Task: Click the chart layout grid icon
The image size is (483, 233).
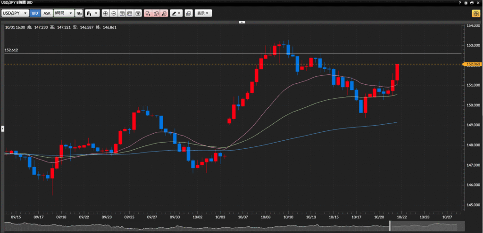Action: (122, 13)
